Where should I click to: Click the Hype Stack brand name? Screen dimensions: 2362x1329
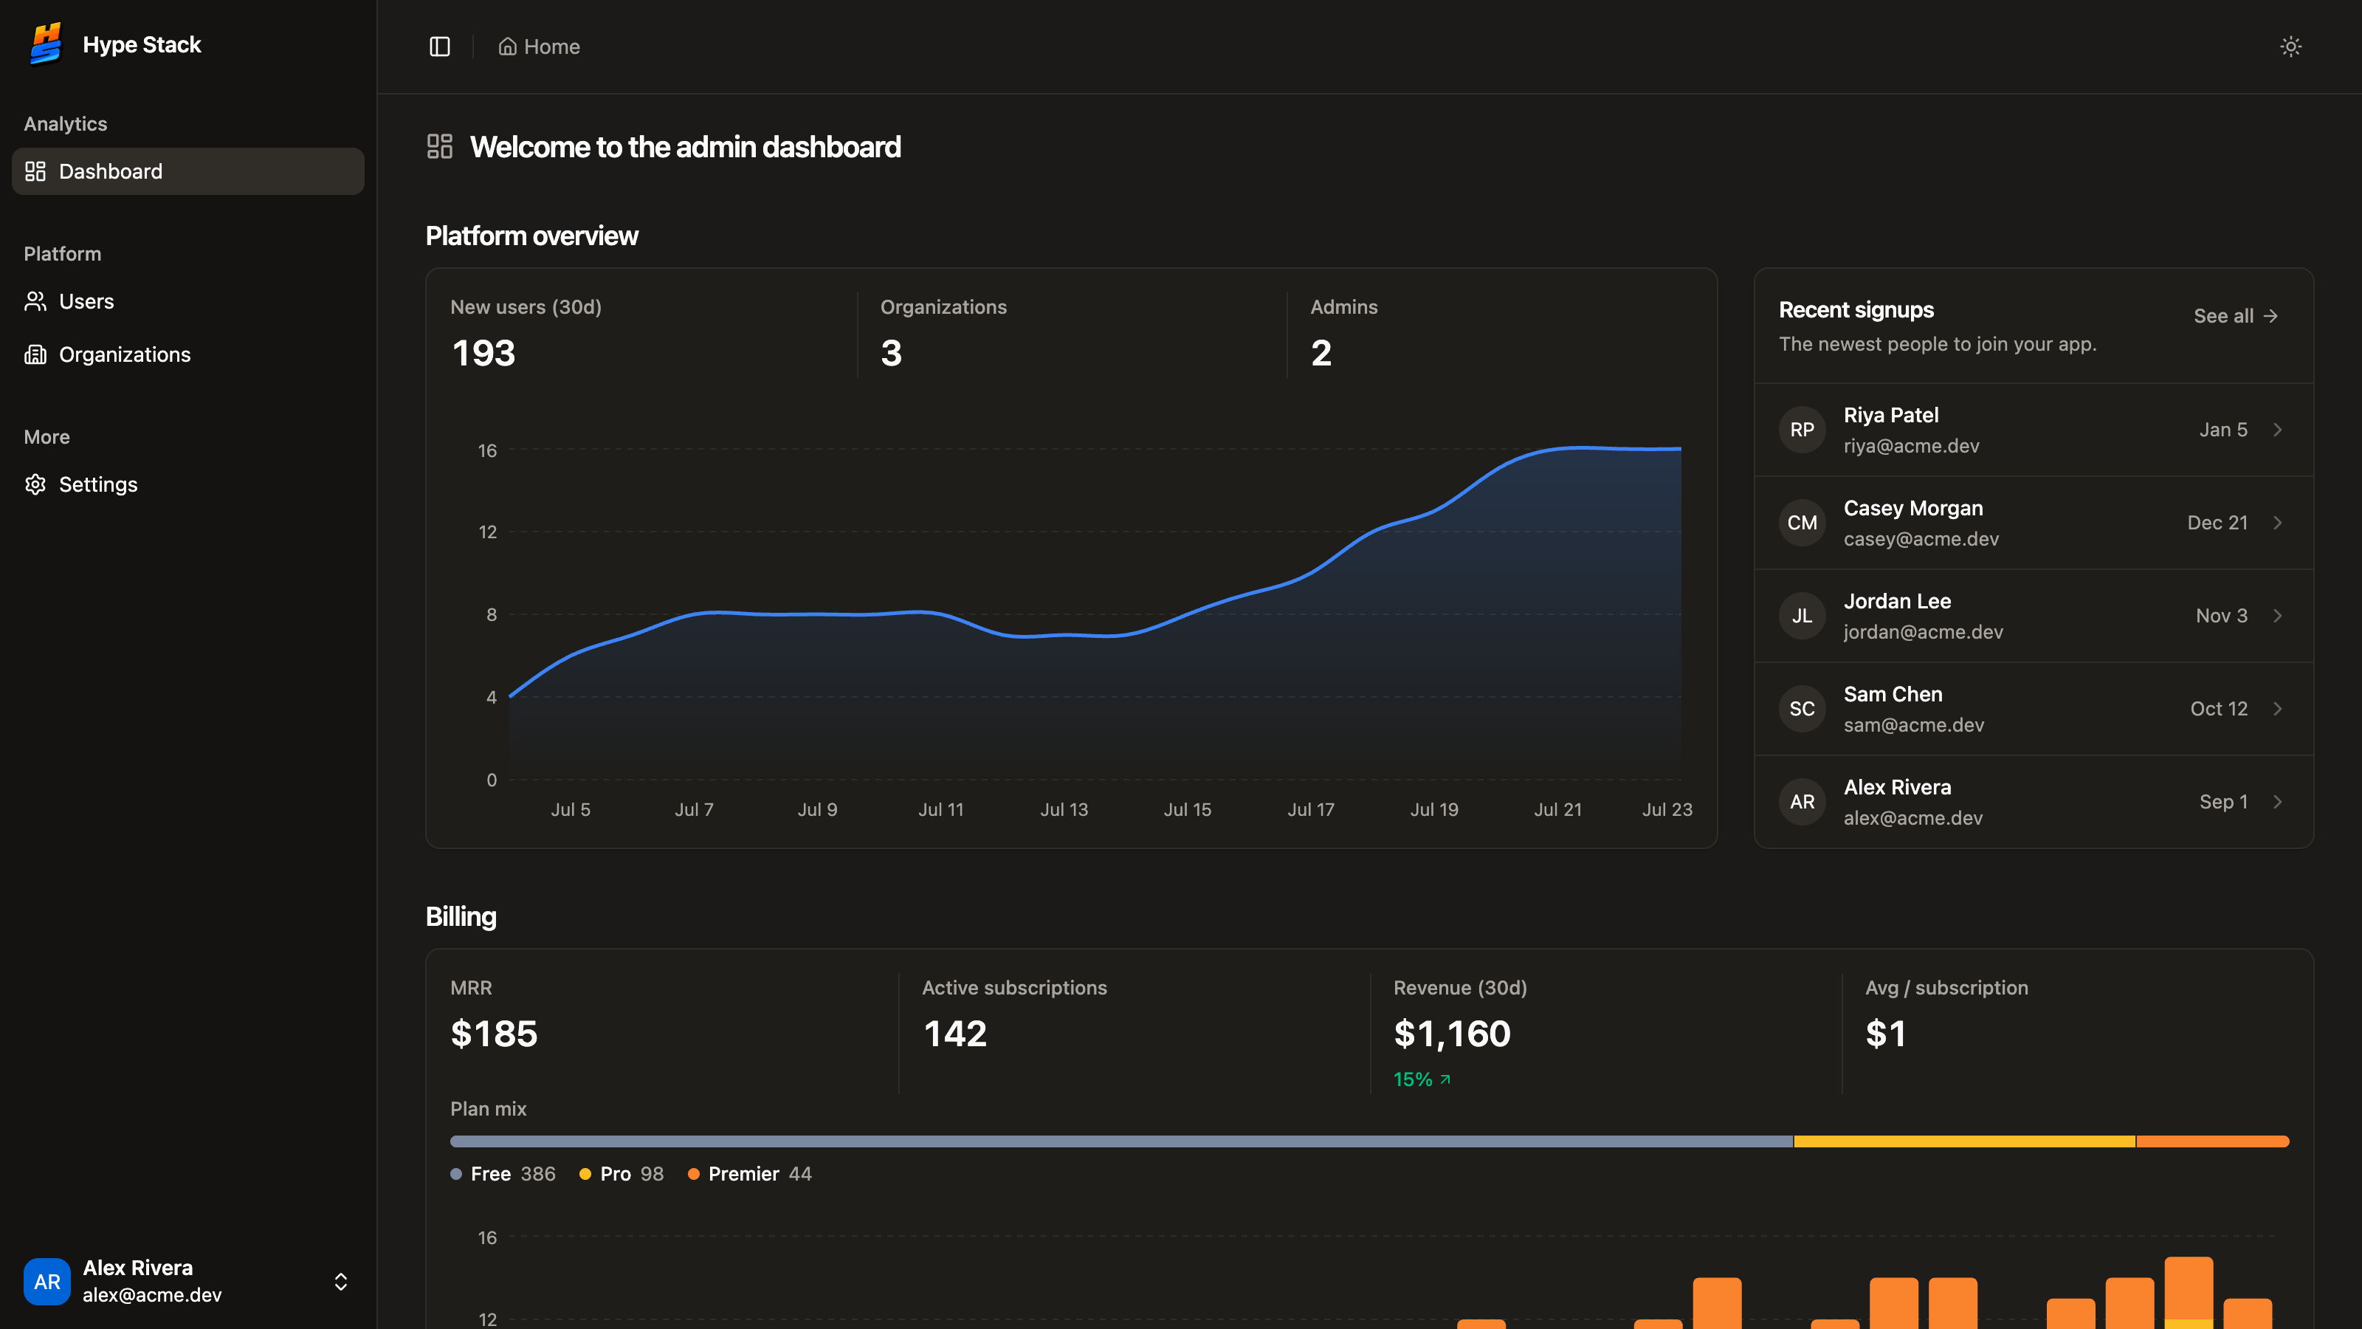pyautogui.click(x=142, y=45)
